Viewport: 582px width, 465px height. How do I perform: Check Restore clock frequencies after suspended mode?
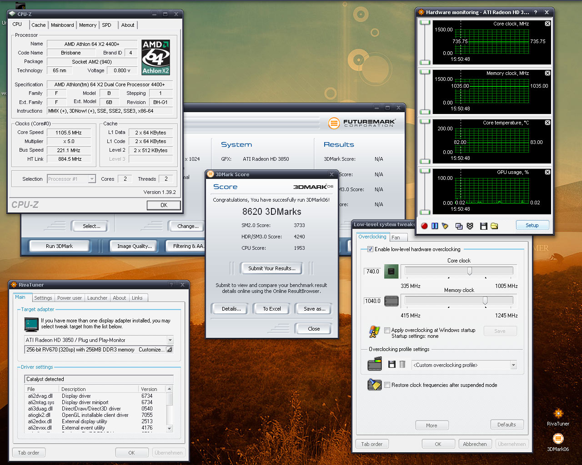click(x=387, y=385)
